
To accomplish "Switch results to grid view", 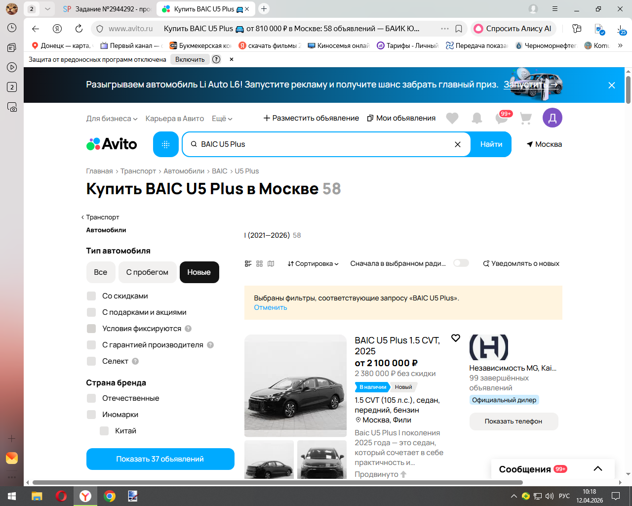I will (x=260, y=264).
